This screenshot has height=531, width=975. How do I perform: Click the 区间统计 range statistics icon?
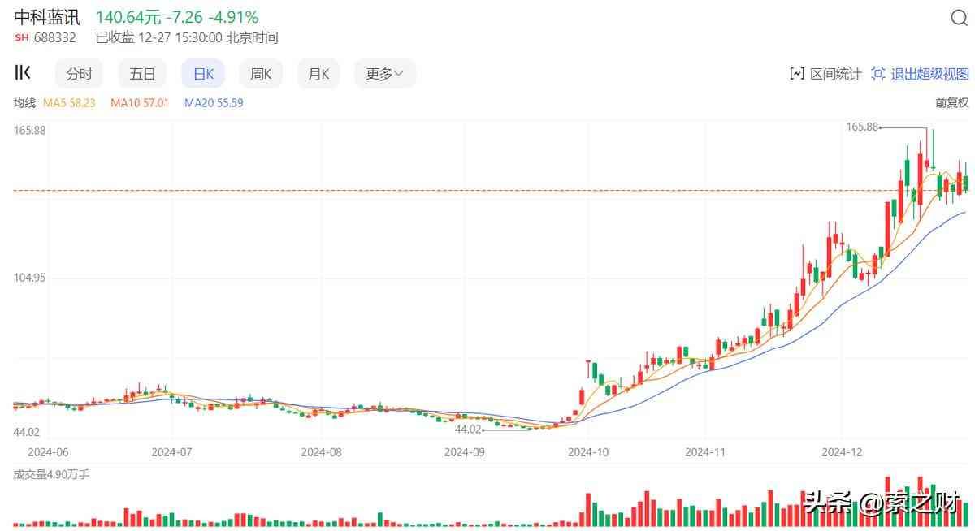[796, 74]
